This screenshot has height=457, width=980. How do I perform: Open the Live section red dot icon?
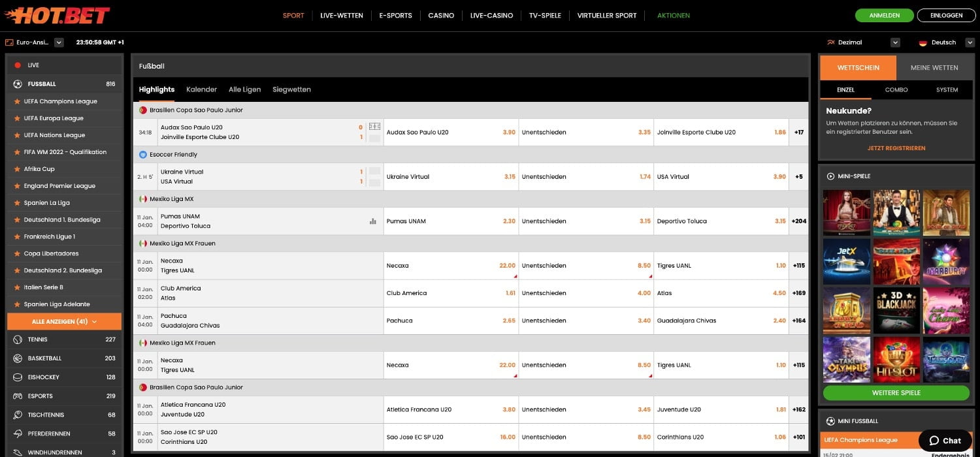tap(18, 65)
